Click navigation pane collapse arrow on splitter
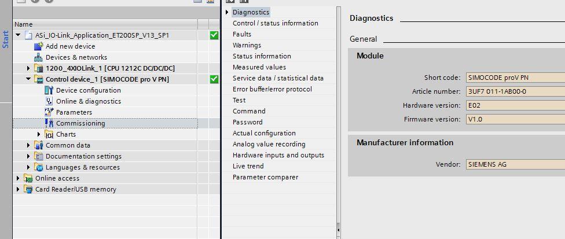Image resolution: width=565 pixels, height=239 pixels. [x=338, y=229]
